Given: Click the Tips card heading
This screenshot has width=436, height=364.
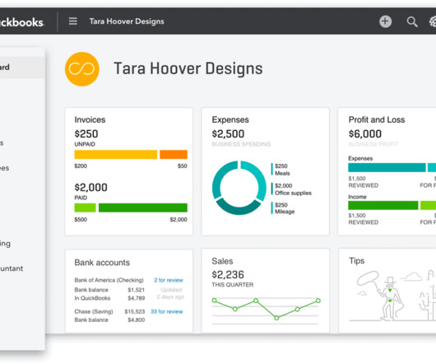Looking at the screenshot, I should click(357, 261).
